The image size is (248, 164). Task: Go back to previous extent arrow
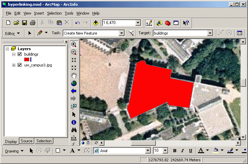click(73, 91)
